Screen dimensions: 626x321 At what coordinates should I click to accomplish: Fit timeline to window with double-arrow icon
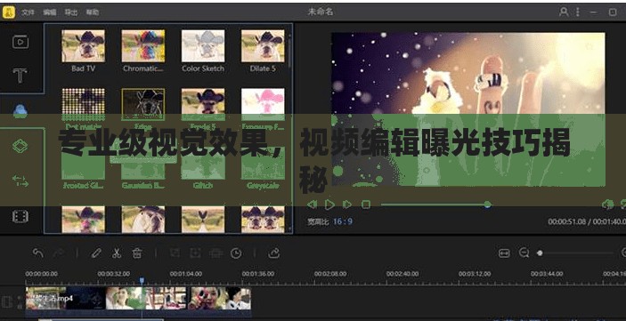click(504, 253)
